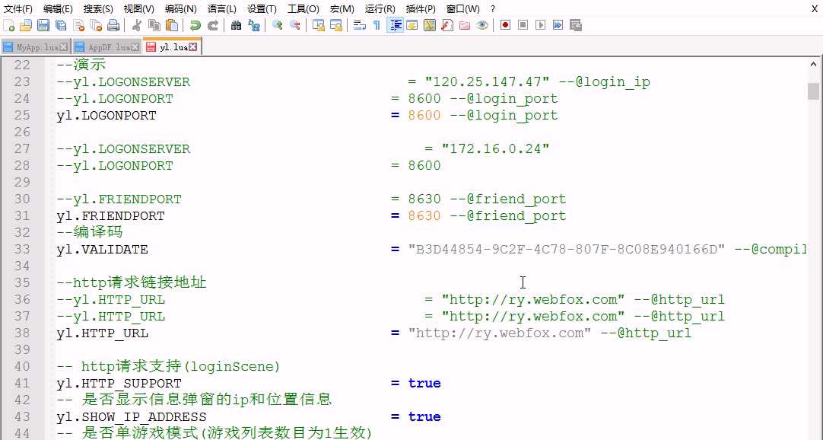The height and width of the screenshot is (440, 823).
Task: Close the yl.lua tab
Action: tap(193, 46)
